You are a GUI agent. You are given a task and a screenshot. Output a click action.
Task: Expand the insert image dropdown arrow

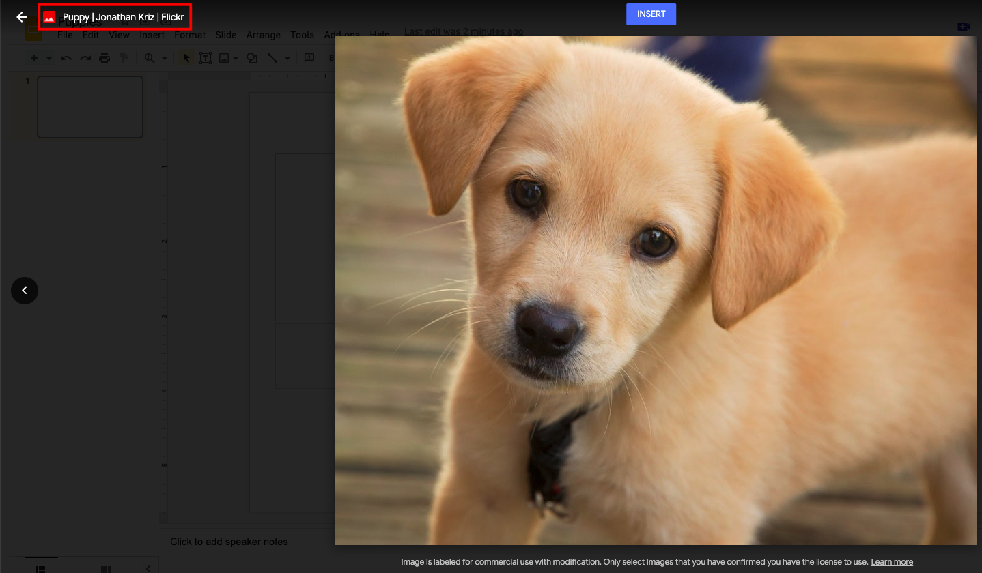(236, 59)
